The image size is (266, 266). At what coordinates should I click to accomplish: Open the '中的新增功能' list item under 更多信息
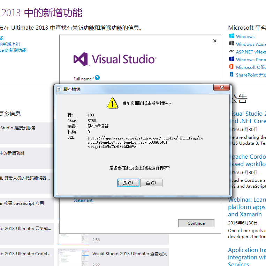(x=26, y=158)
